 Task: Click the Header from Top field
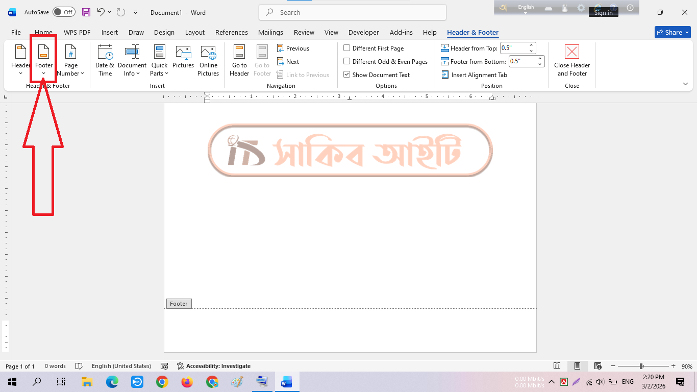pos(513,48)
